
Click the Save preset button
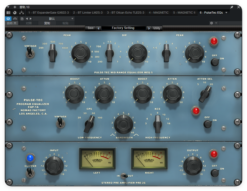(90, 28)
